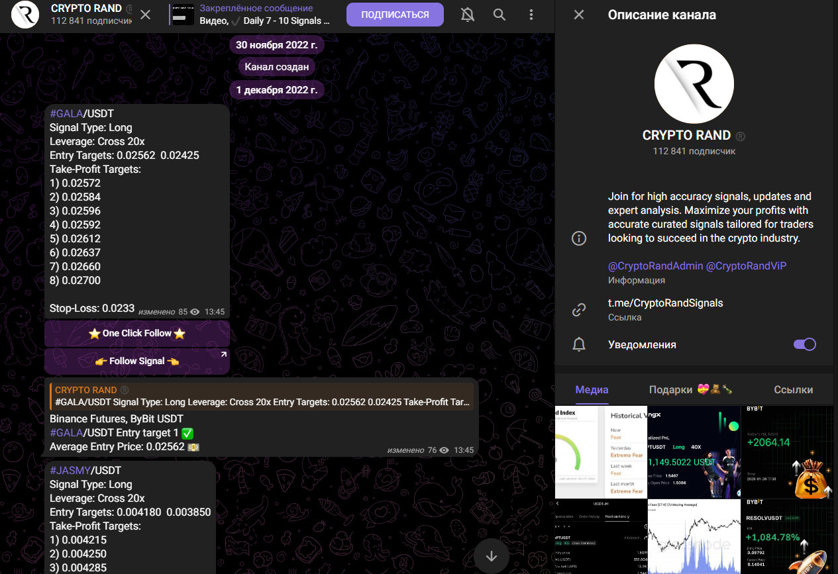Open the 1,149.5022 USDT Long 40X media thumbnail

coord(694,452)
